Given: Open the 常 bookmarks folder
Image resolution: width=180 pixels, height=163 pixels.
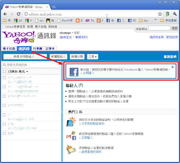Looking at the screenshot, I should click(x=7, y=21).
